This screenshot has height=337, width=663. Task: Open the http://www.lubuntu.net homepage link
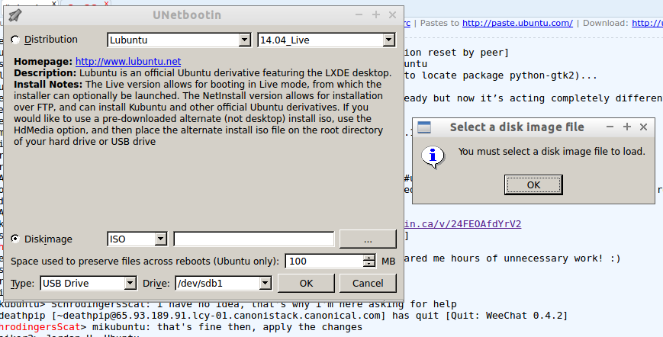click(128, 62)
